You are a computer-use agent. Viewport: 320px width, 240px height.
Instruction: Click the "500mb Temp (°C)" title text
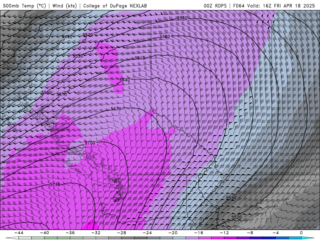coord(24,6)
